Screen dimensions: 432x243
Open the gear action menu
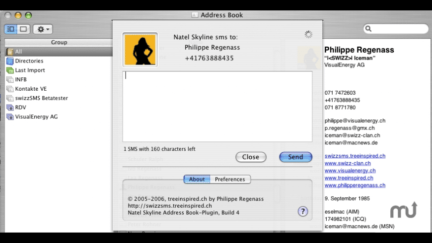43,29
